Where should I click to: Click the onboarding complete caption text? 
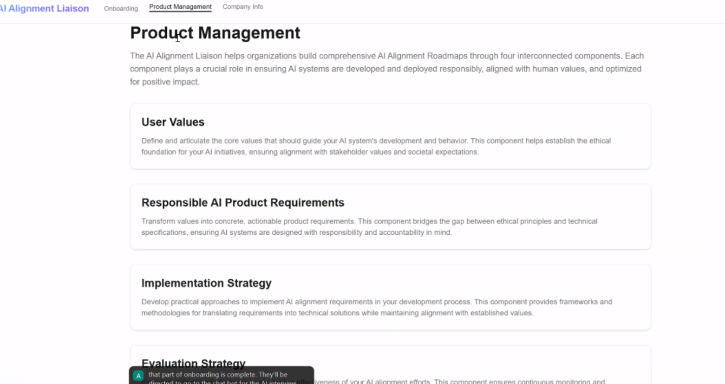(222, 378)
